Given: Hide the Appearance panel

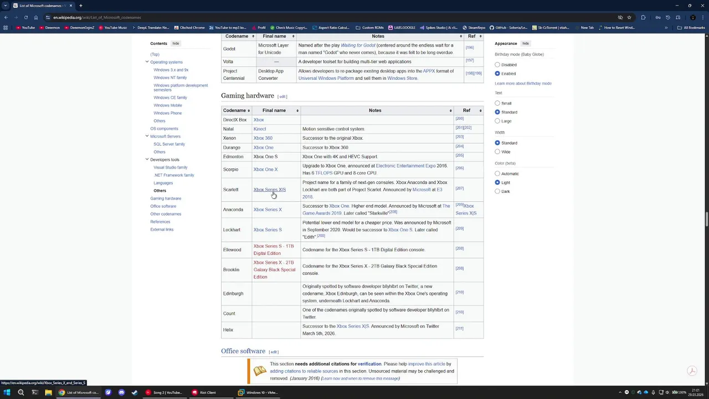Looking at the screenshot, I should click(x=525, y=43).
